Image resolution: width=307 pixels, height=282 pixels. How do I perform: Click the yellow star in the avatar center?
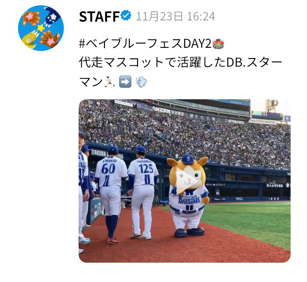point(41,28)
